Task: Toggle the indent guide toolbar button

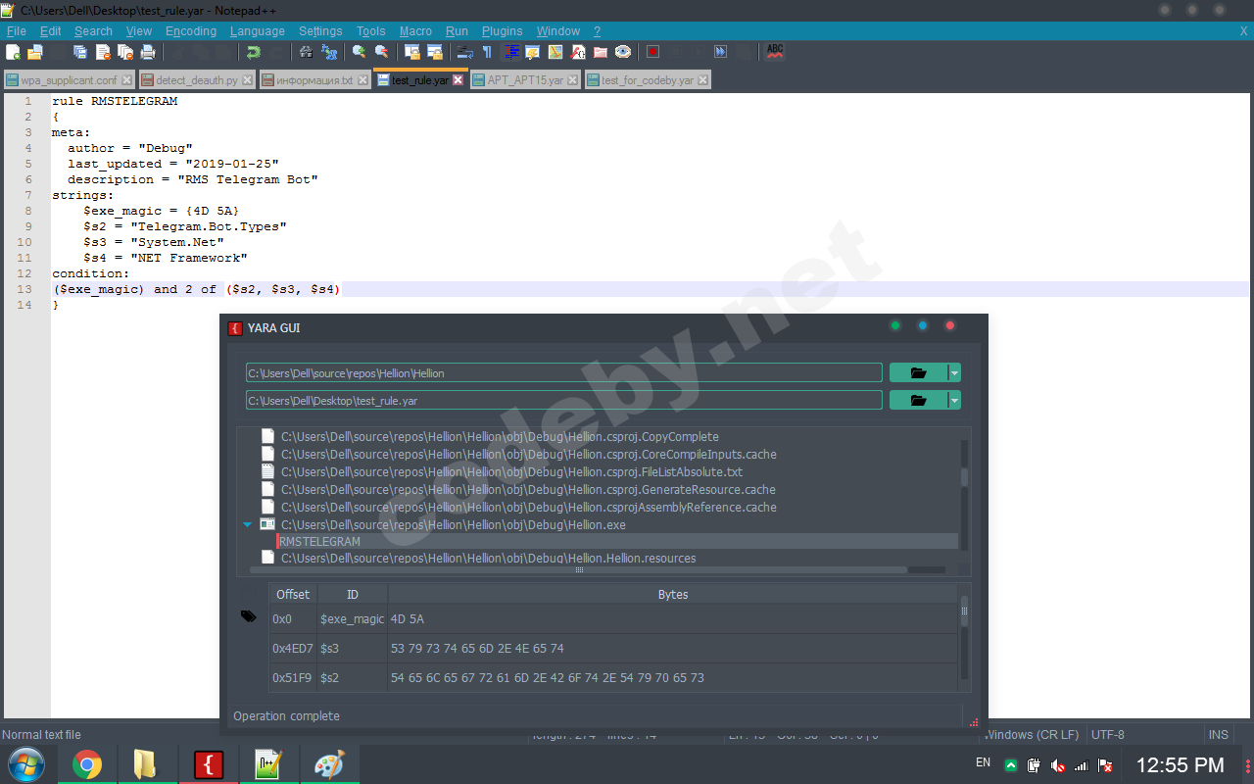Action: (x=511, y=52)
